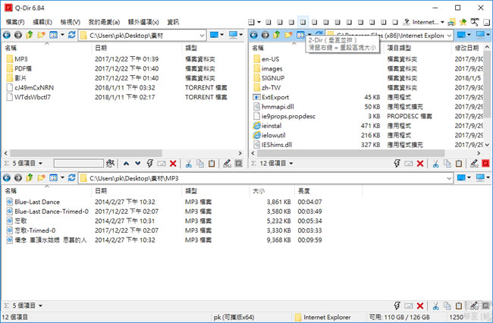Open the 我的最愛(a) menu
493x323 pixels.
(x=104, y=22)
